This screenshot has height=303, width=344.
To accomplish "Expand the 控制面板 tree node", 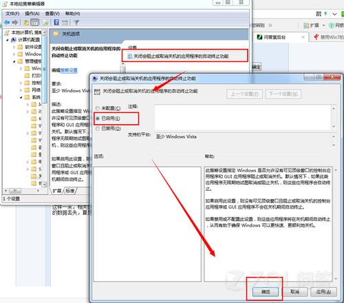I will pyautogui.click(x=21, y=83).
